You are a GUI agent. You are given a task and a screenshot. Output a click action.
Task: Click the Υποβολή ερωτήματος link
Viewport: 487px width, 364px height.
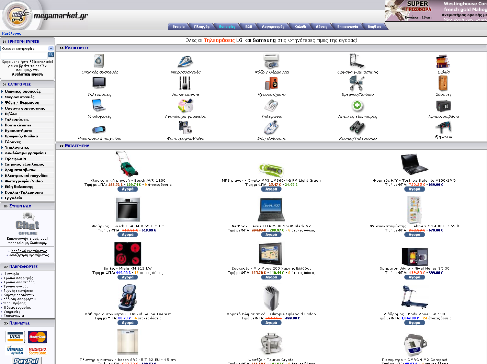[29, 251]
